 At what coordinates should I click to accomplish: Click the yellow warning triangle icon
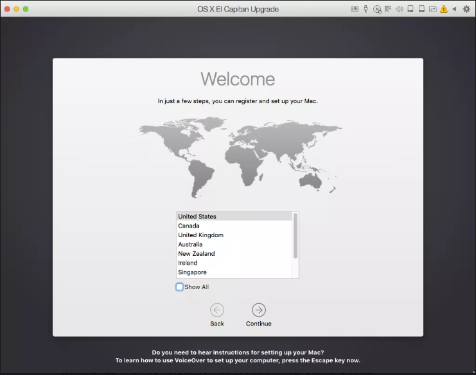point(444,9)
